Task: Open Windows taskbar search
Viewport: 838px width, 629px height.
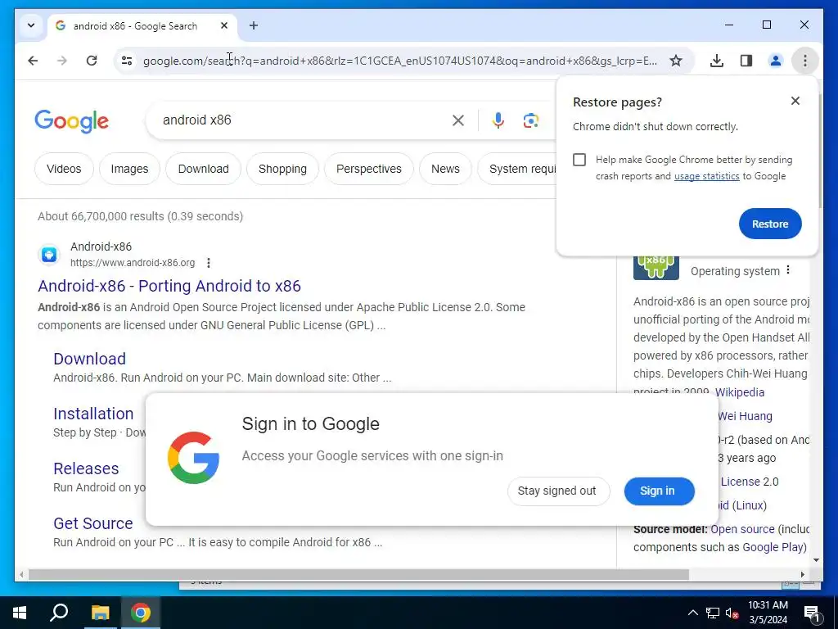Action: (x=59, y=613)
